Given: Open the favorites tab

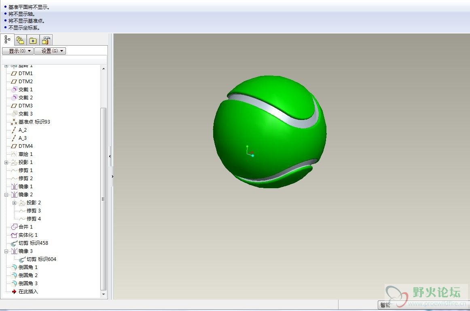Looking at the screenshot, I should tap(33, 40).
